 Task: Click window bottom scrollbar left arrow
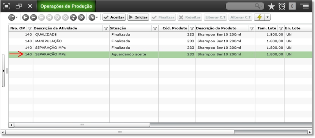click(x=3, y=132)
